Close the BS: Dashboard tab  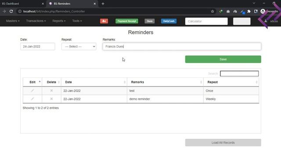point(43,4)
